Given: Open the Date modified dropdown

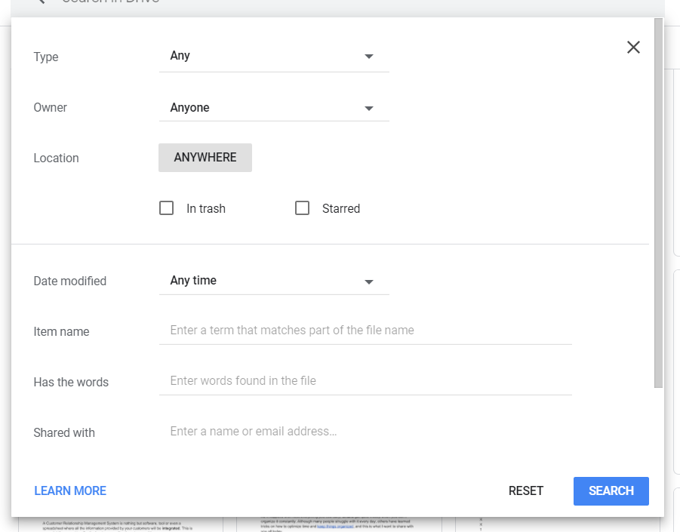Looking at the screenshot, I should [x=274, y=281].
